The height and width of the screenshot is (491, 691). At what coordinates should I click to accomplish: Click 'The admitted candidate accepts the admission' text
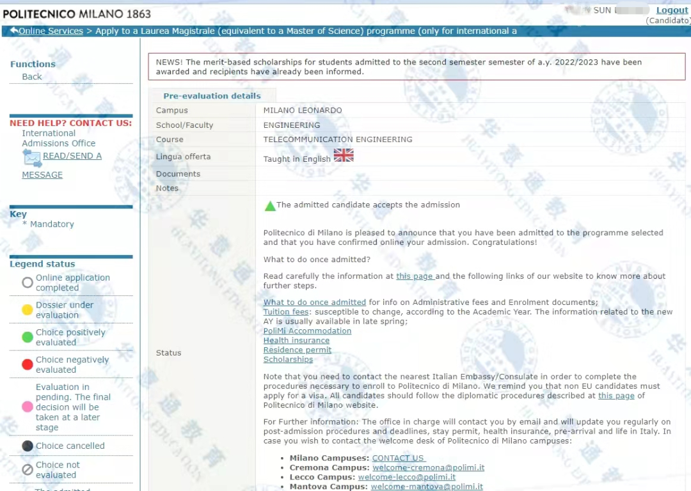[368, 205]
